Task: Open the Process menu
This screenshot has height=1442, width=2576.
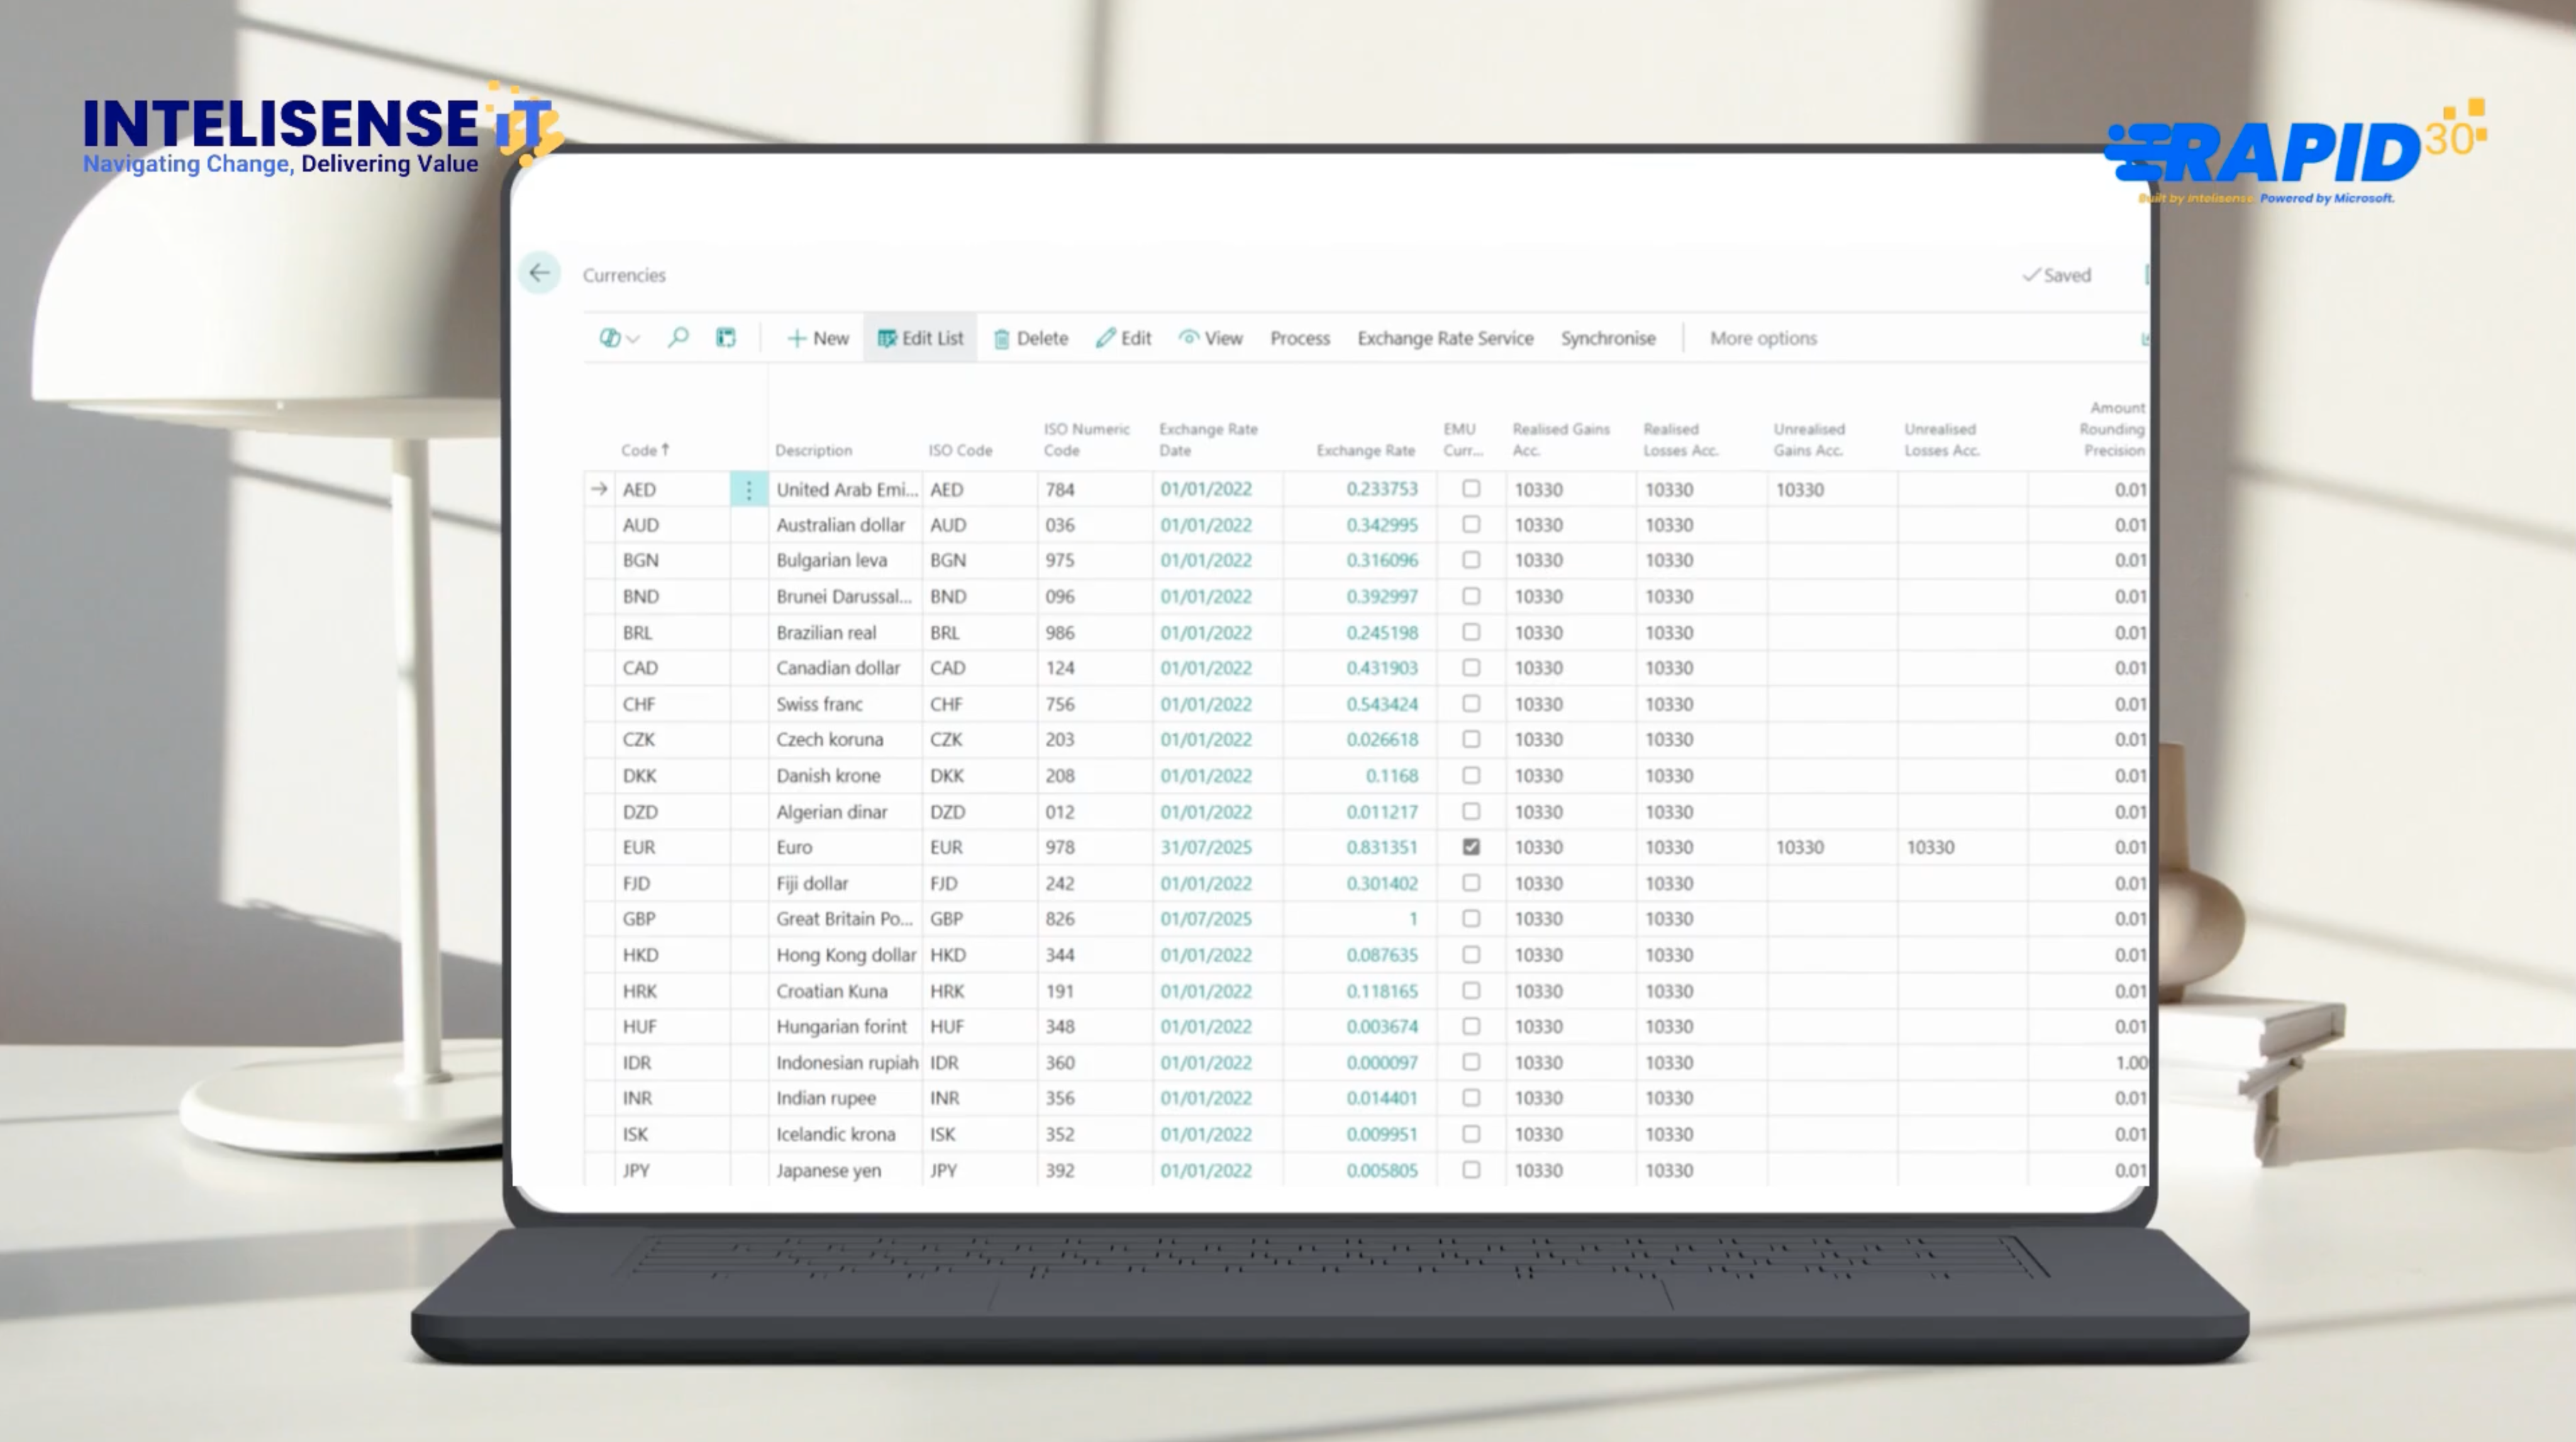Action: 1299,338
